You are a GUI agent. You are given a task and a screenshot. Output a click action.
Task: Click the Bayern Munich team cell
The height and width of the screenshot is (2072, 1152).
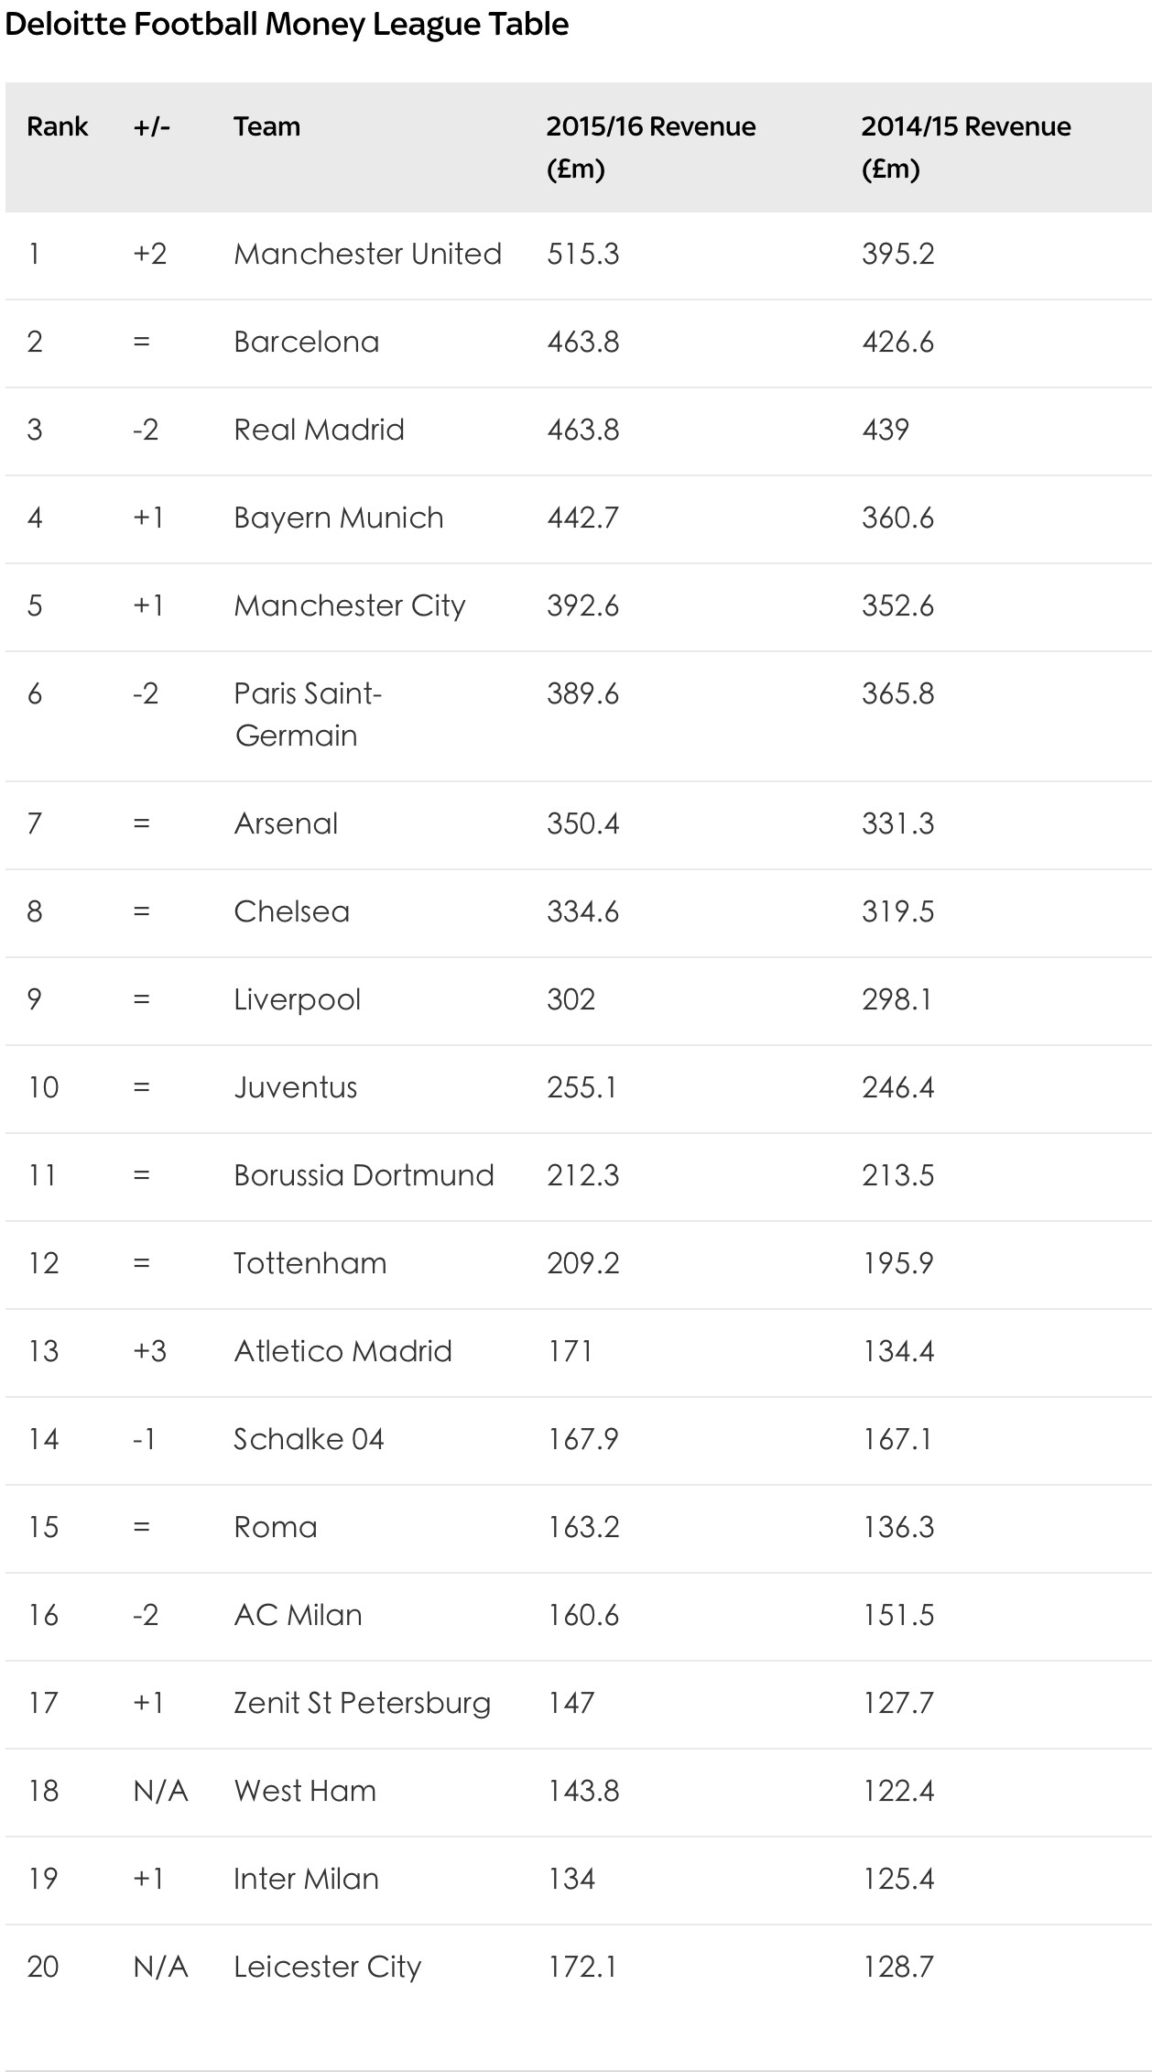[338, 518]
